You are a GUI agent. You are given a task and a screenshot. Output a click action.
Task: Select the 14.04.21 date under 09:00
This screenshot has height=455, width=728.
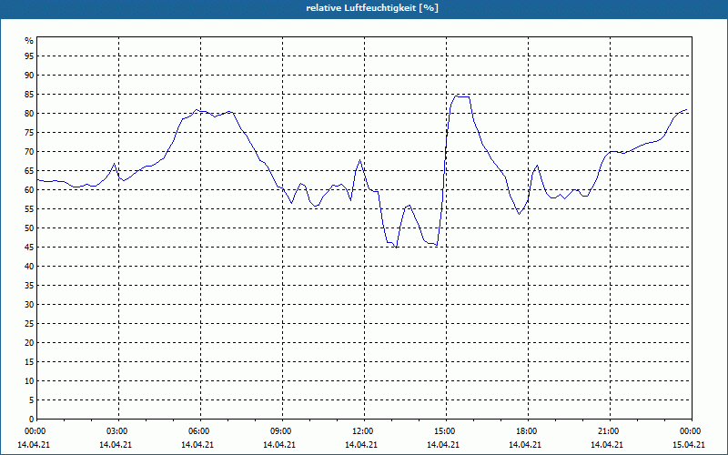coord(279,445)
